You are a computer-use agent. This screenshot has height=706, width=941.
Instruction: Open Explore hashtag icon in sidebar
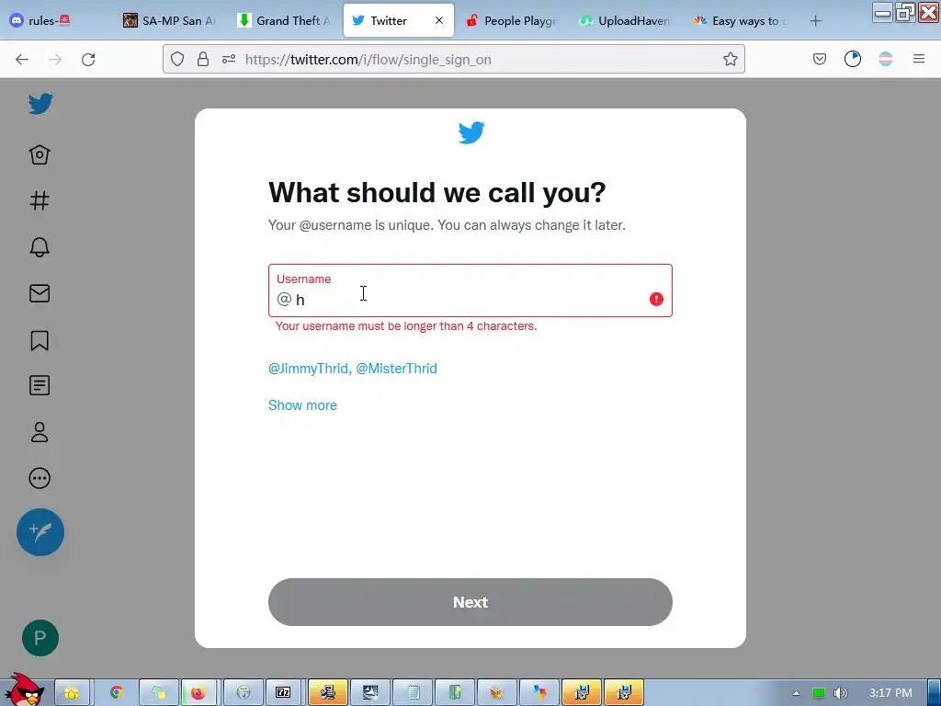[x=40, y=200]
